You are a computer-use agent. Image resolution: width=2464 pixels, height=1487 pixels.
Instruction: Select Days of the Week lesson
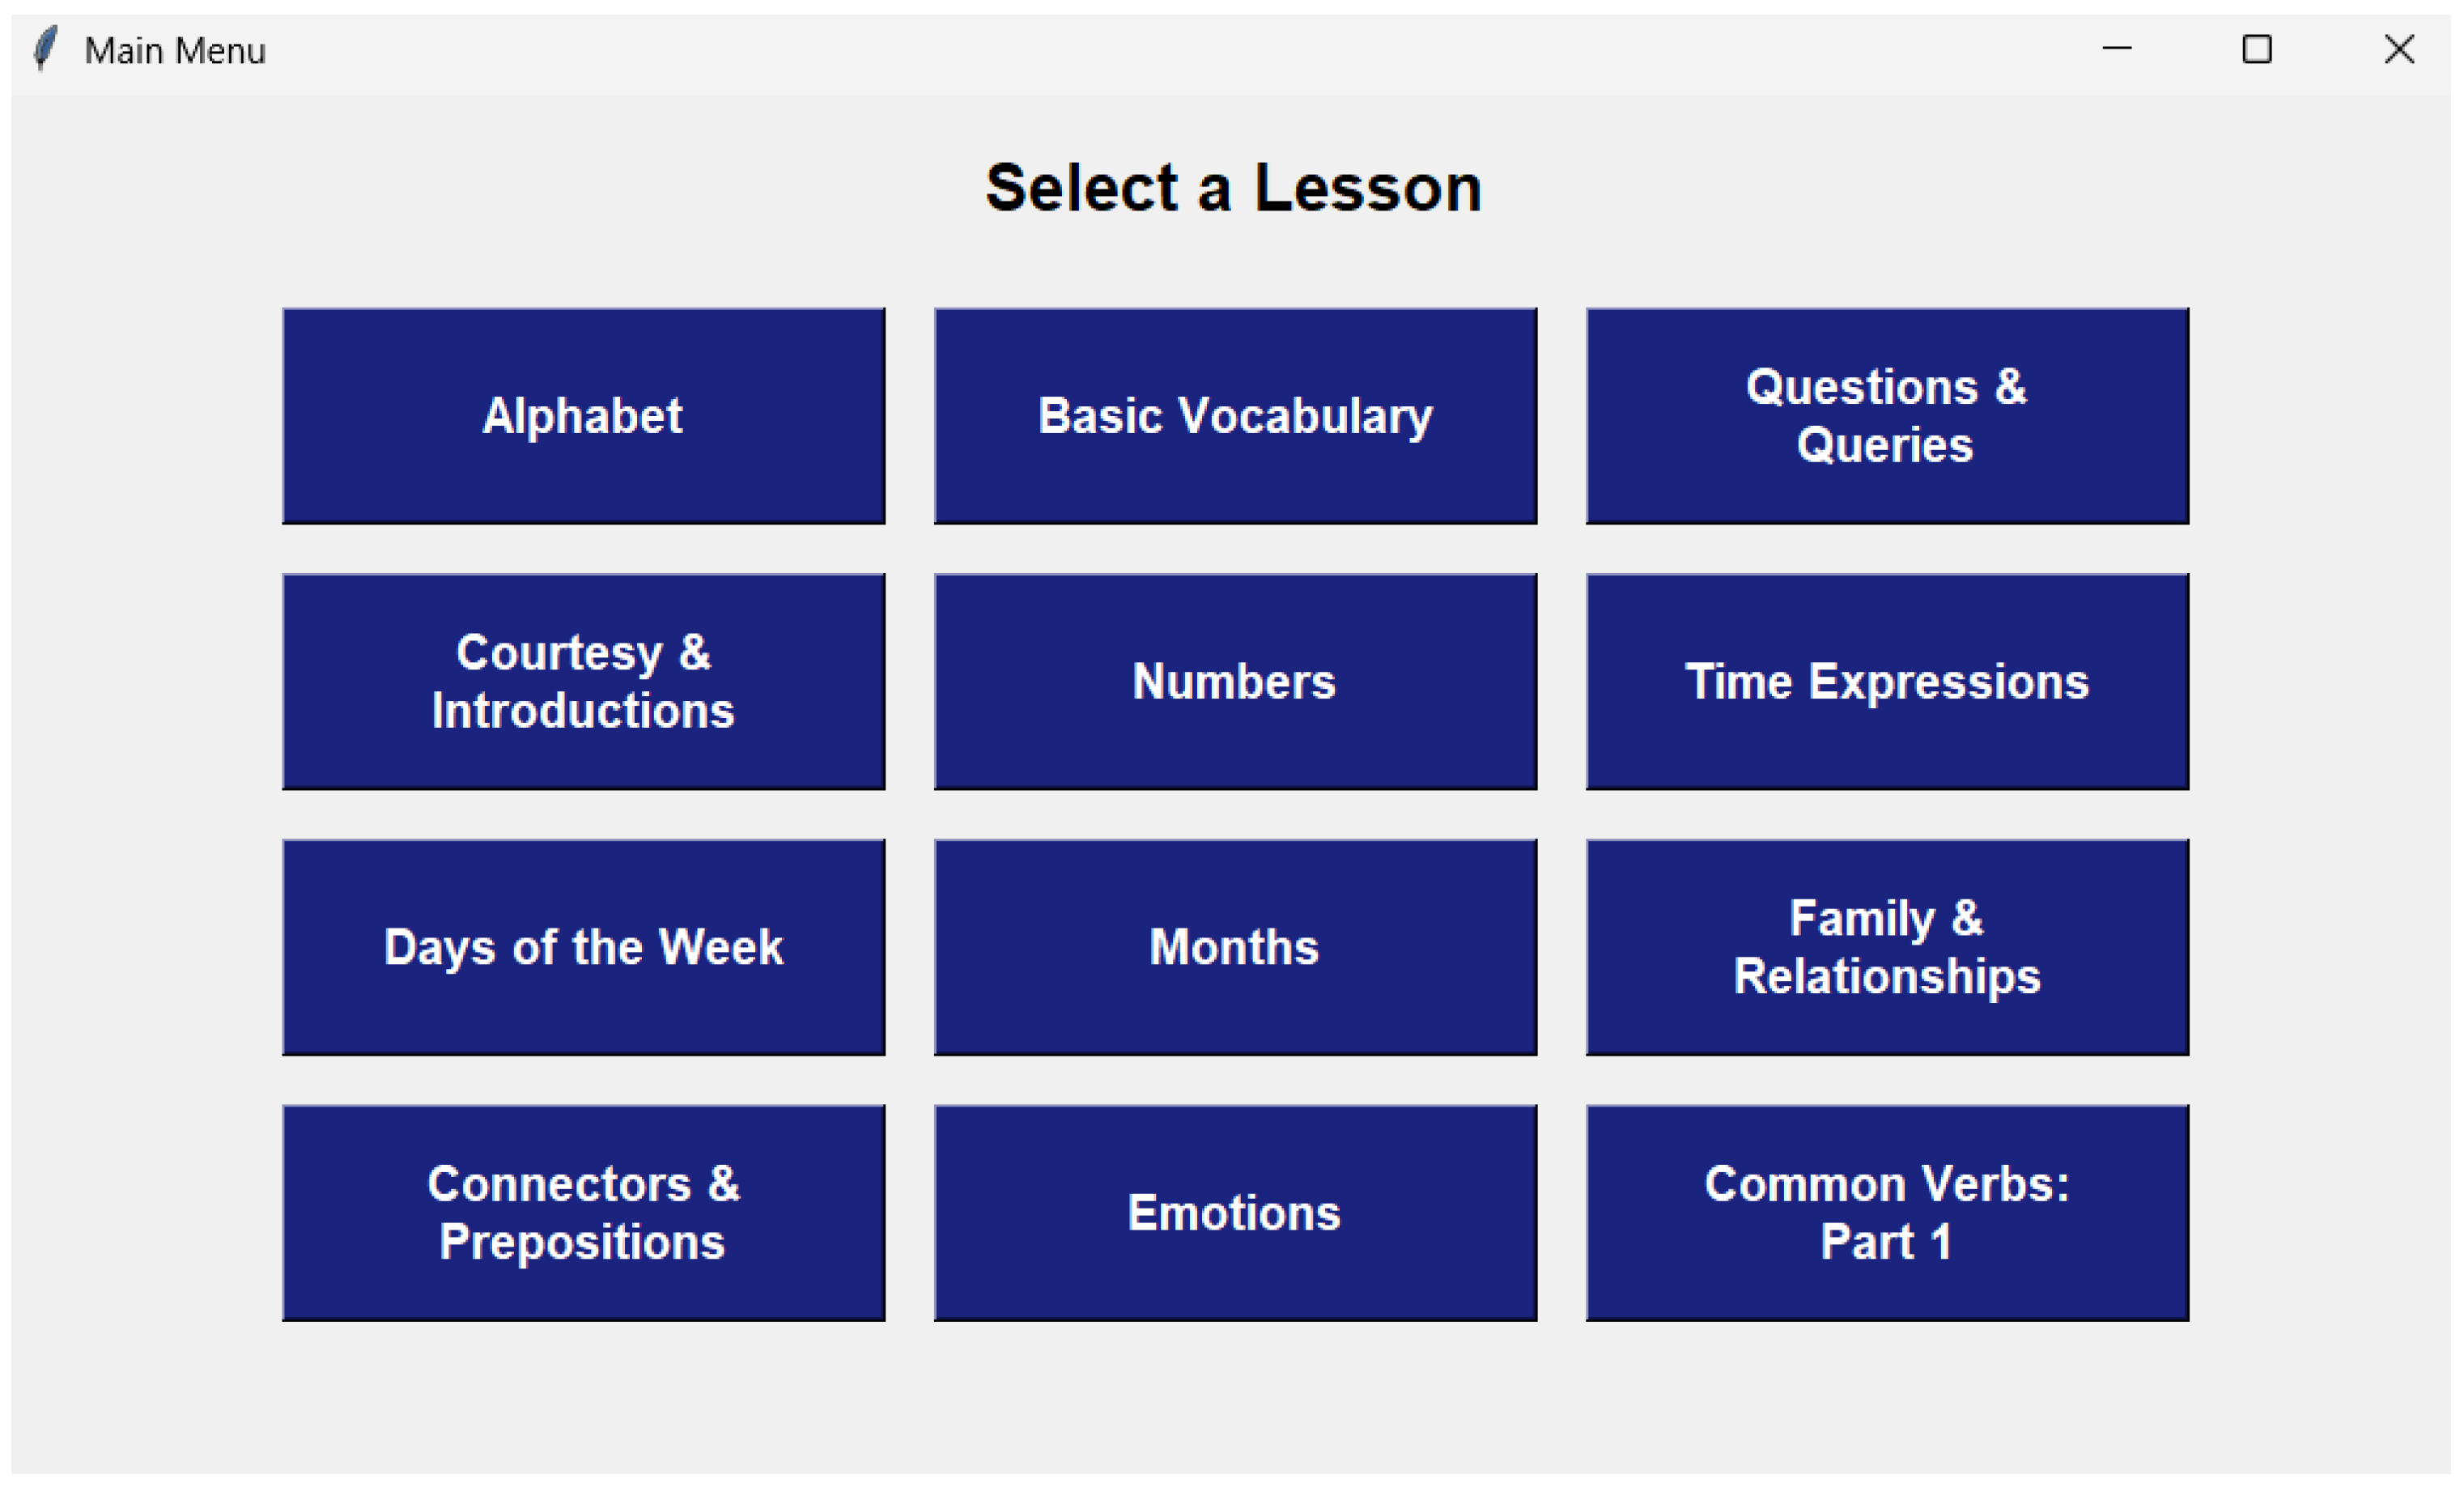point(583,947)
